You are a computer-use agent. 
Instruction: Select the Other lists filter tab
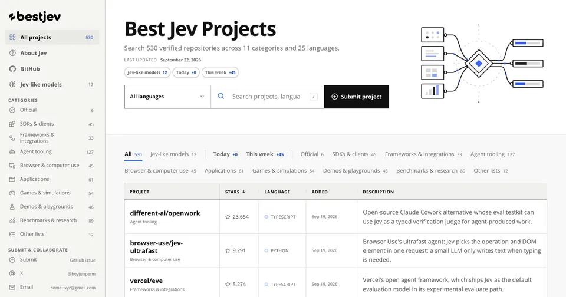tap(491, 171)
